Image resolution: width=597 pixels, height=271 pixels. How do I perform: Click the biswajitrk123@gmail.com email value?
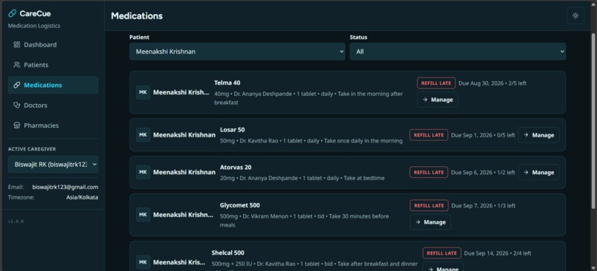(65, 187)
